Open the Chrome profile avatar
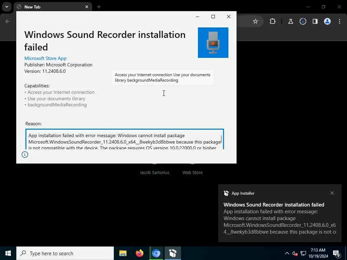Screen dimensions: 347x260 327,21
